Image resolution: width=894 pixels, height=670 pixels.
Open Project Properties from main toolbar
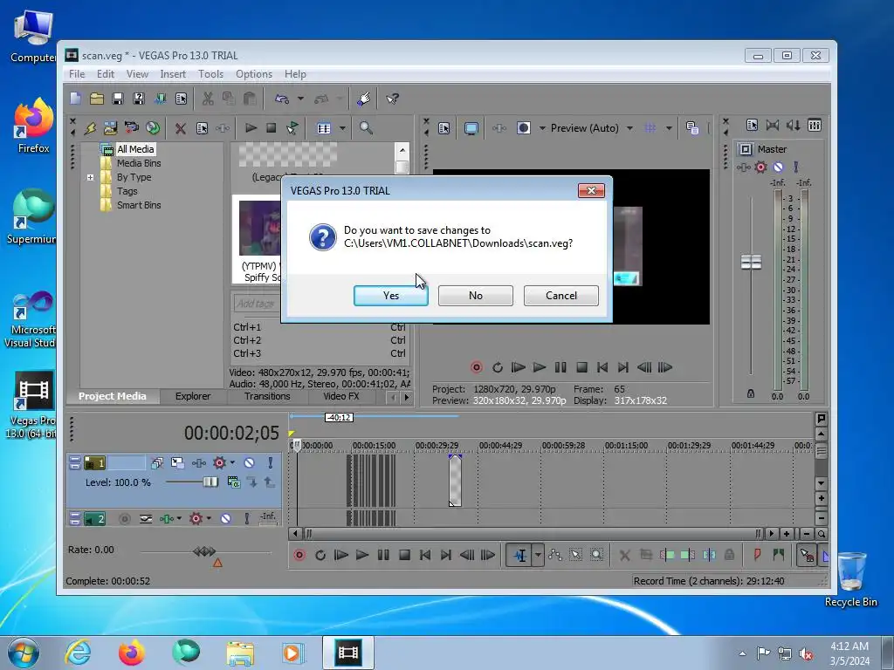click(x=182, y=99)
